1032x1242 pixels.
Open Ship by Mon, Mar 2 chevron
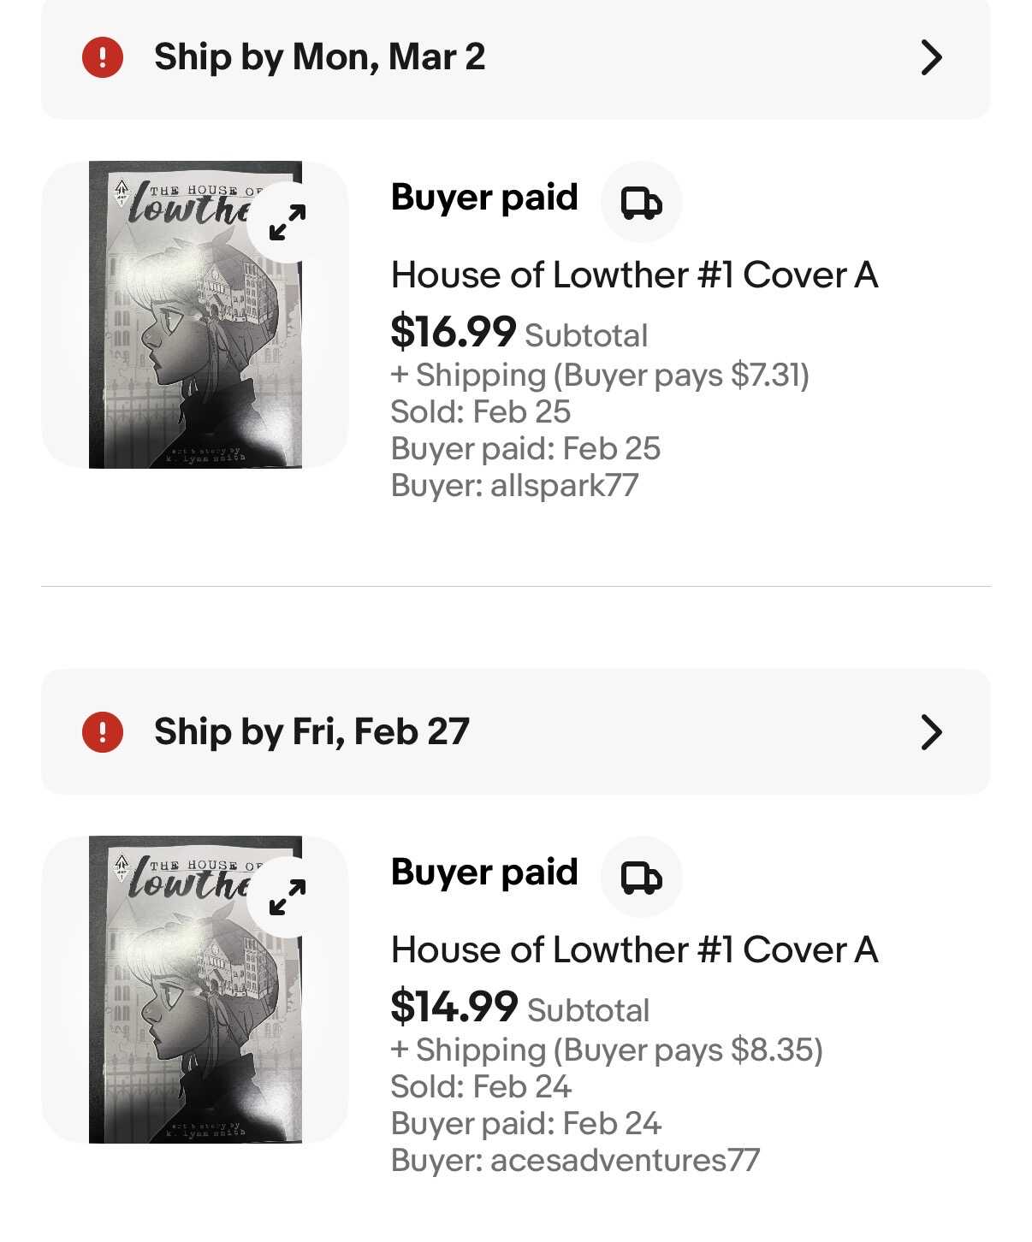pos(931,57)
